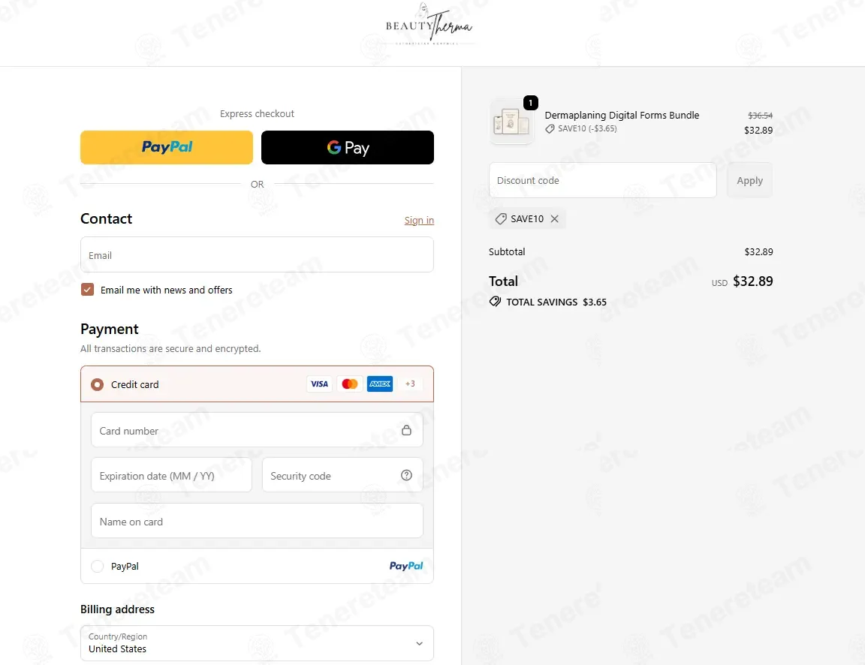
Task: Uncheck Email me with news and offers
Action: tap(87, 290)
